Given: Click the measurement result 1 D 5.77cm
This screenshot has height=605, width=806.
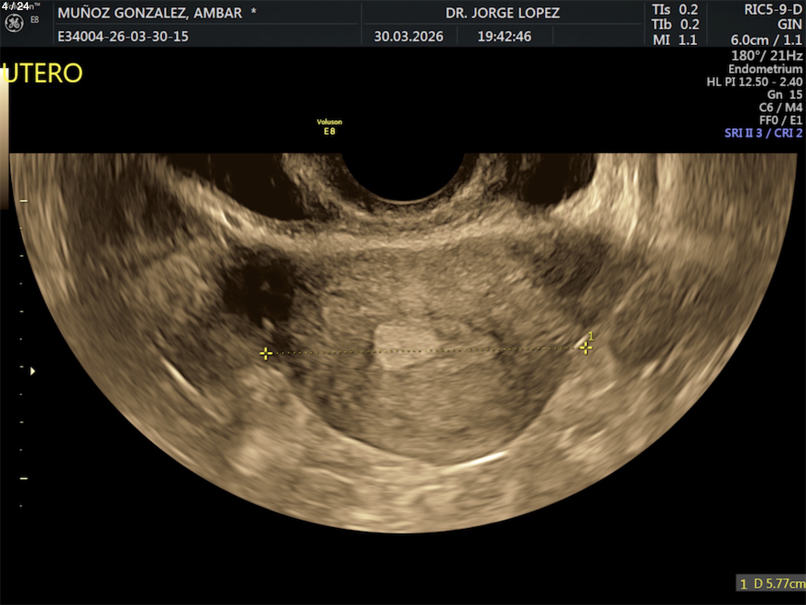Looking at the screenshot, I should [771, 583].
